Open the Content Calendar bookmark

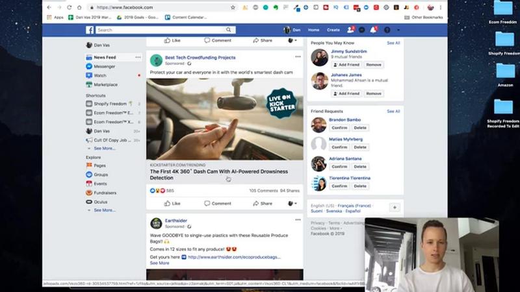[x=186, y=18]
